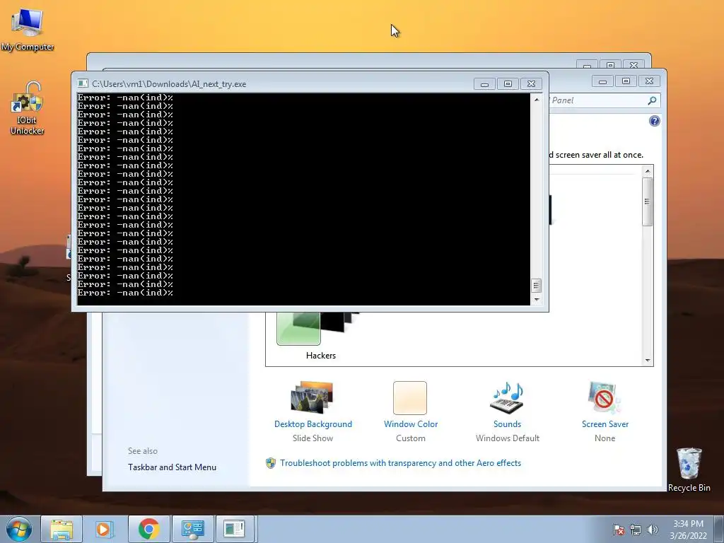The width and height of the screenshot is (724, 543).
Task: Open Taskbar and Start Menu link
Action: pos(173,467)
